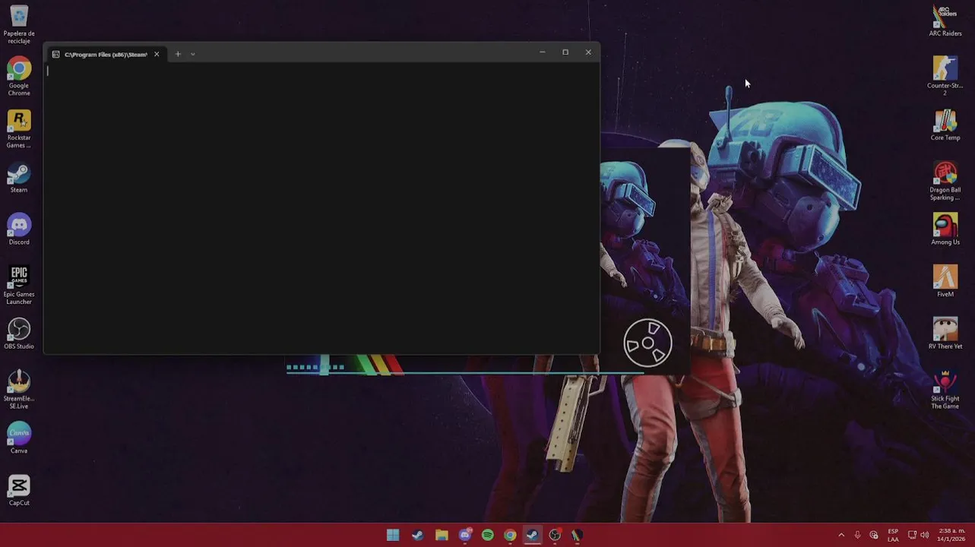Select the Counter-Strike 2 desktop icon
This screenshot has width=975, height=547.
[x=945, y=75]
